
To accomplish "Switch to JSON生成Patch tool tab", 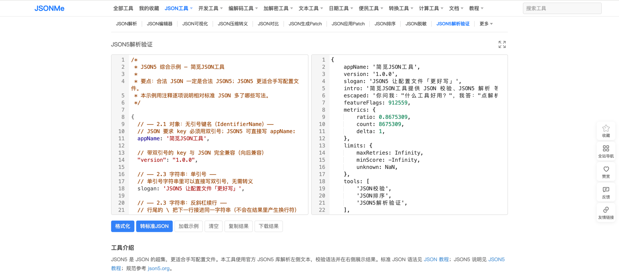I will 305,24.
